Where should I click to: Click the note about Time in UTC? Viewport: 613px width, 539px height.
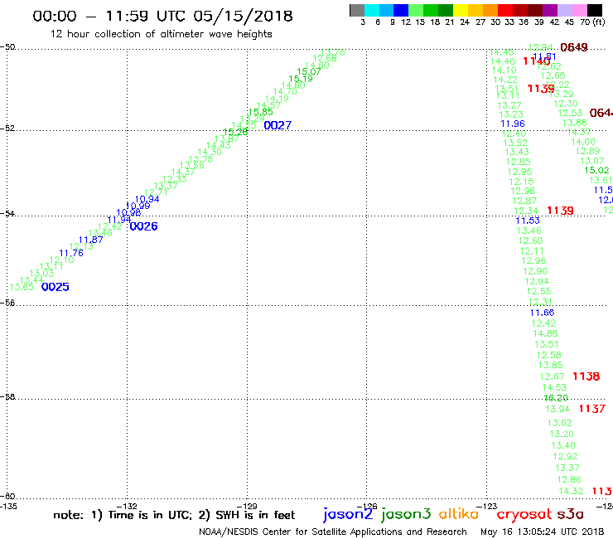(174, 515)
